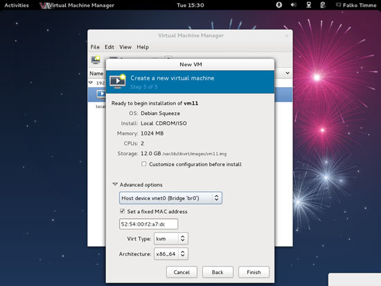
Task: Enable Customize configuration before install
Action: click(x=144, y=164)
